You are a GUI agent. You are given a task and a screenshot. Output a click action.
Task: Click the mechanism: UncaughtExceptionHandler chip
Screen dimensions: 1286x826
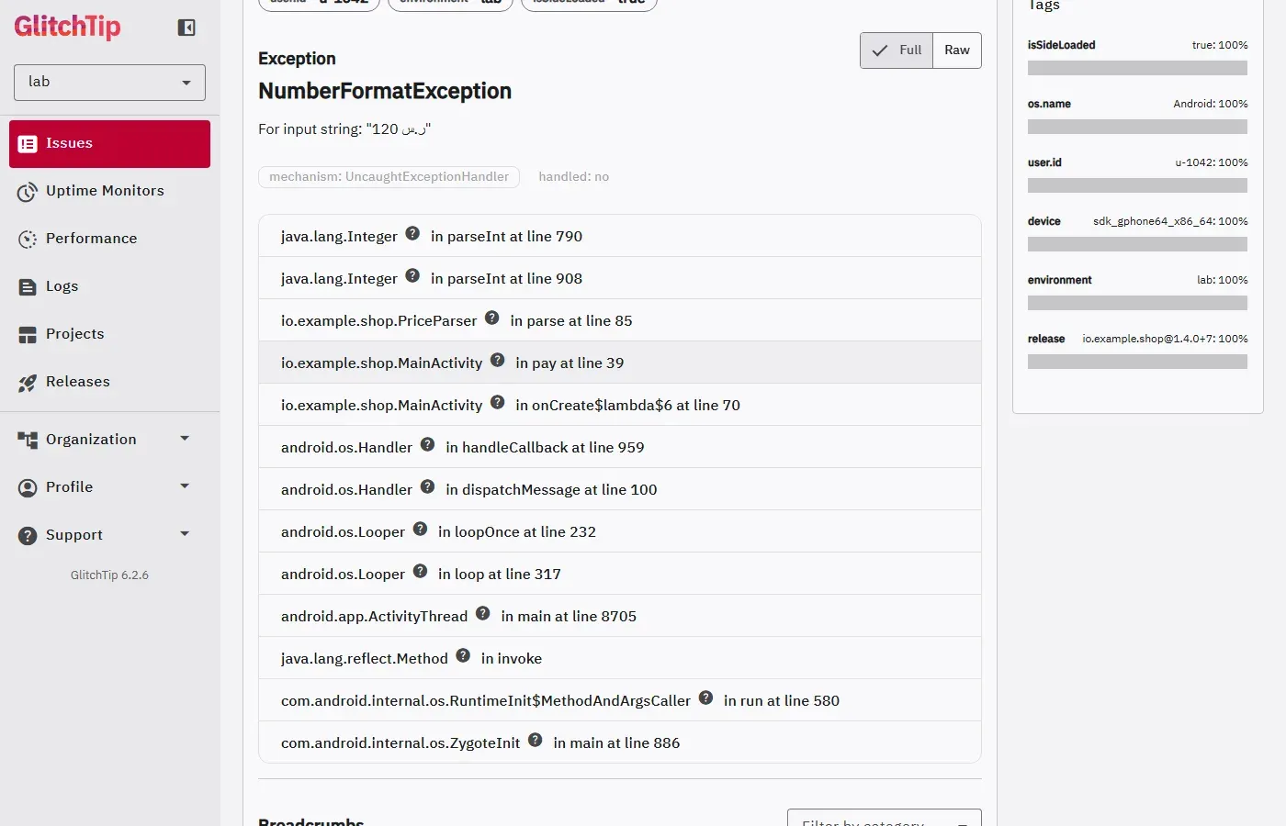pos(389,177)
